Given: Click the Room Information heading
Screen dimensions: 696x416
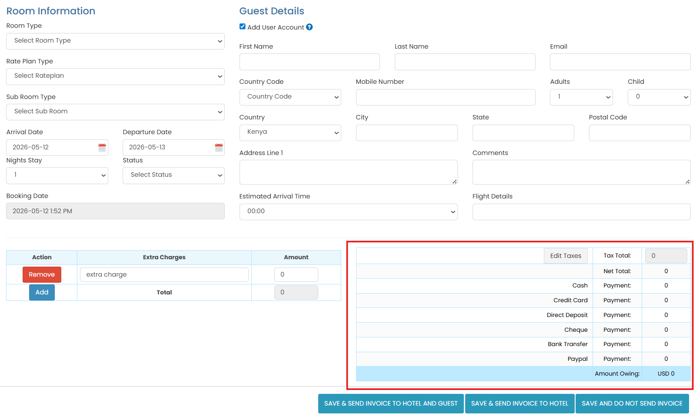Looking at the screenshot, I should [50, 11].
